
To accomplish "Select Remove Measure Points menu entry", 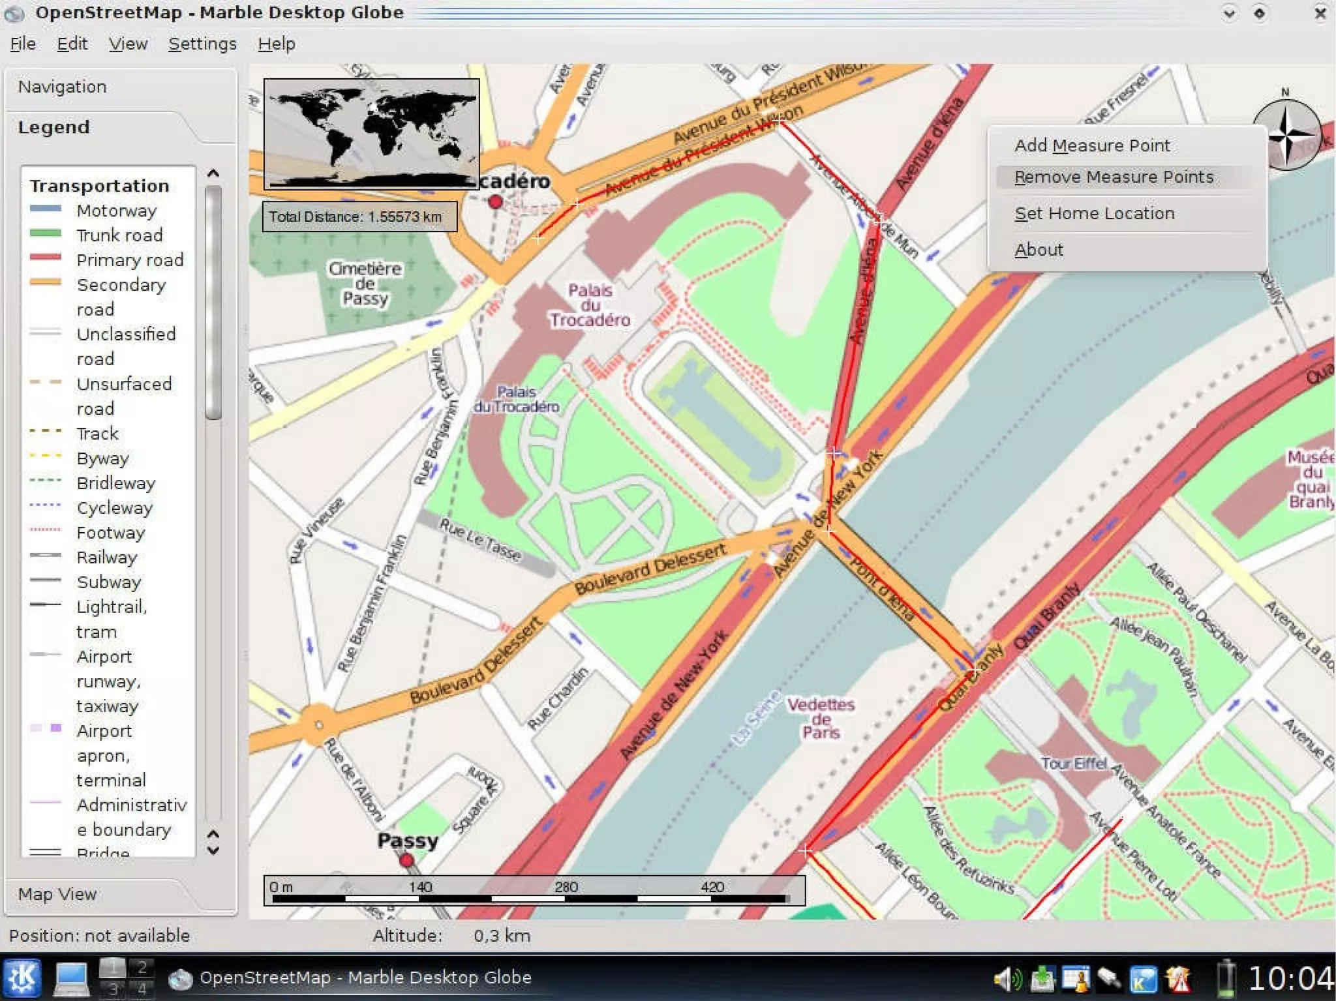I will pos(1114,177).
